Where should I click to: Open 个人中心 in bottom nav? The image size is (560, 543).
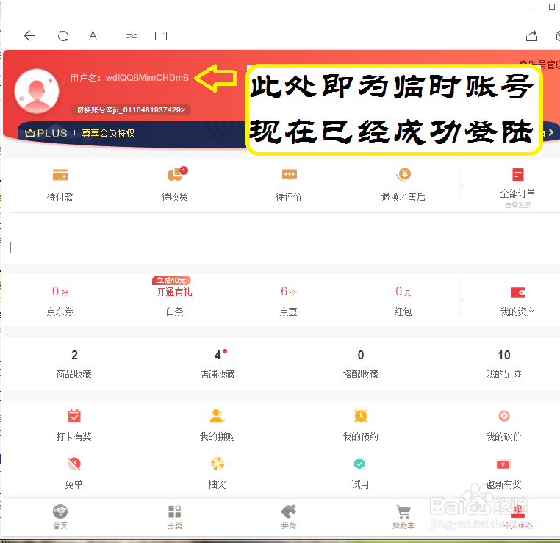tap(518, 517)
